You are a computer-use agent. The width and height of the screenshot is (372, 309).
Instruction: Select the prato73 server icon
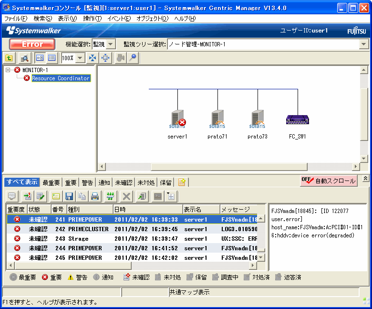coord(258,119)
